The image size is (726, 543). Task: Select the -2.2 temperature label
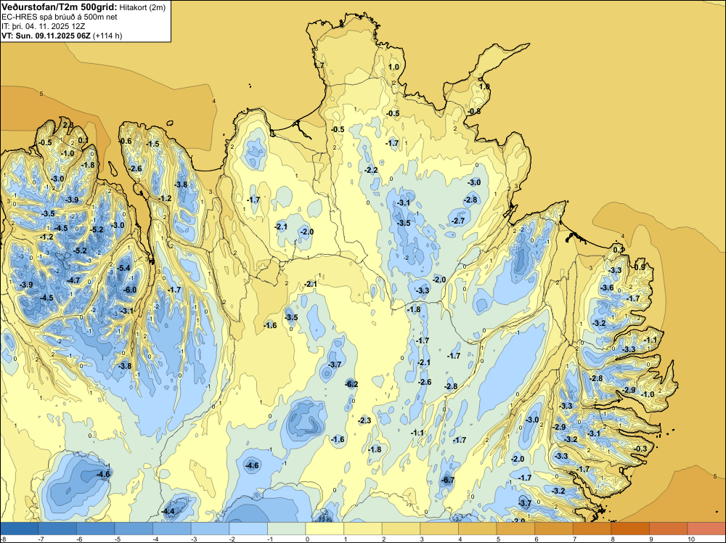371,171
